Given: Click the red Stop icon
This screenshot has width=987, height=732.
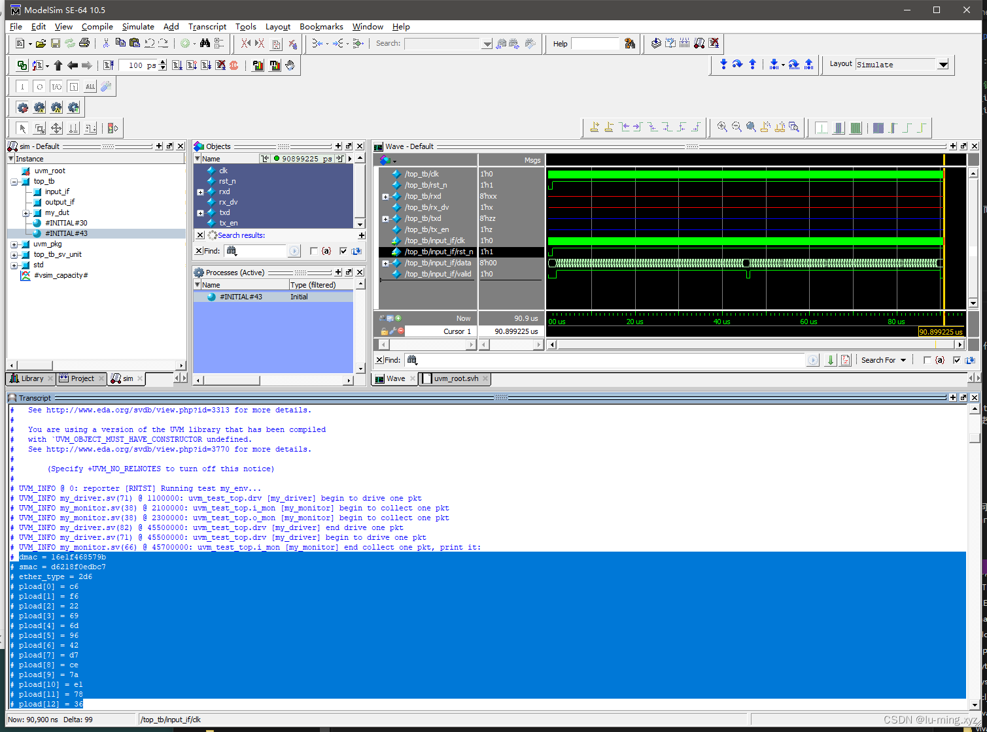Looking at the screenshot, I should pos(234,65).
